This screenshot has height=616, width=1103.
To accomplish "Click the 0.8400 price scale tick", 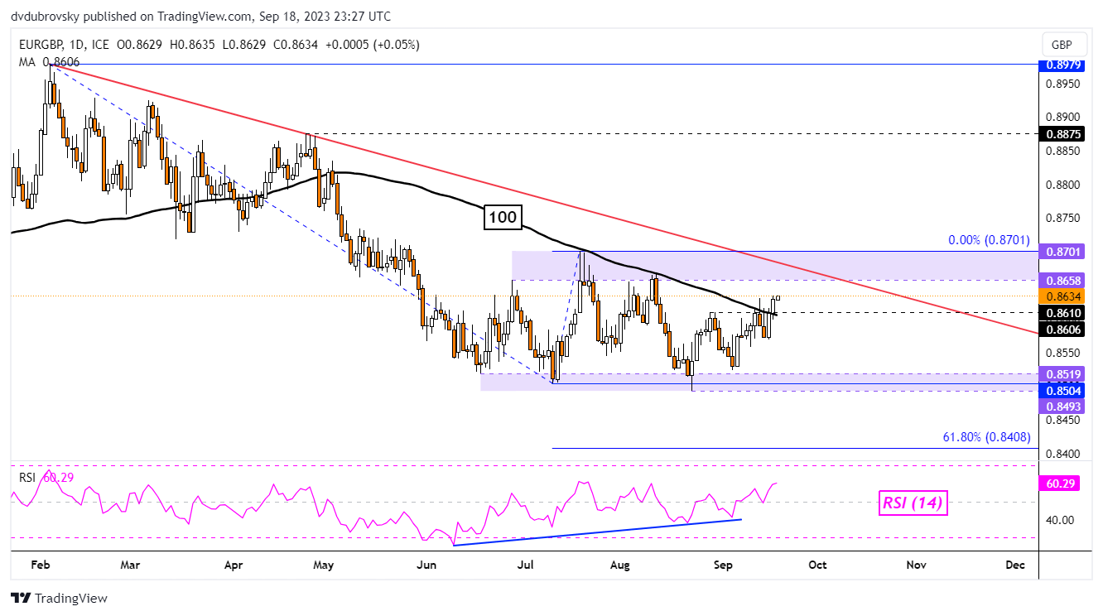I will 1061,454.
